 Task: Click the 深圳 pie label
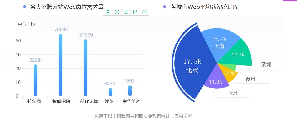266,65
